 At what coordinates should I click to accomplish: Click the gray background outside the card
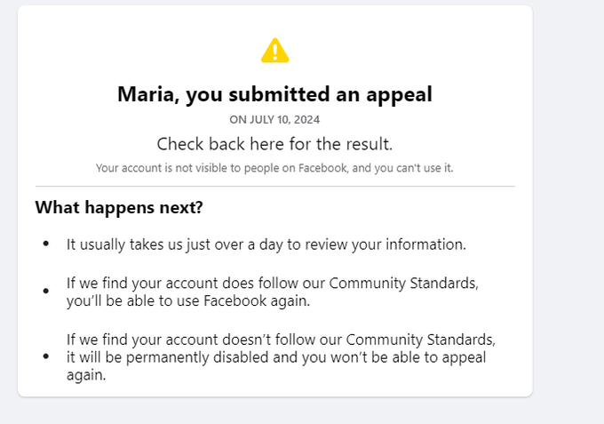tap(568, 212)
